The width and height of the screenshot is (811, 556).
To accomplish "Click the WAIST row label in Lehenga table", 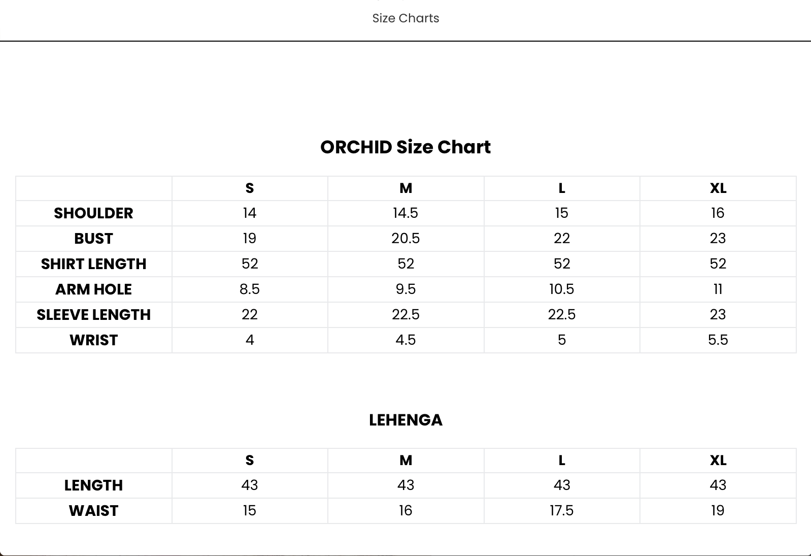I will tap(93, 511).
